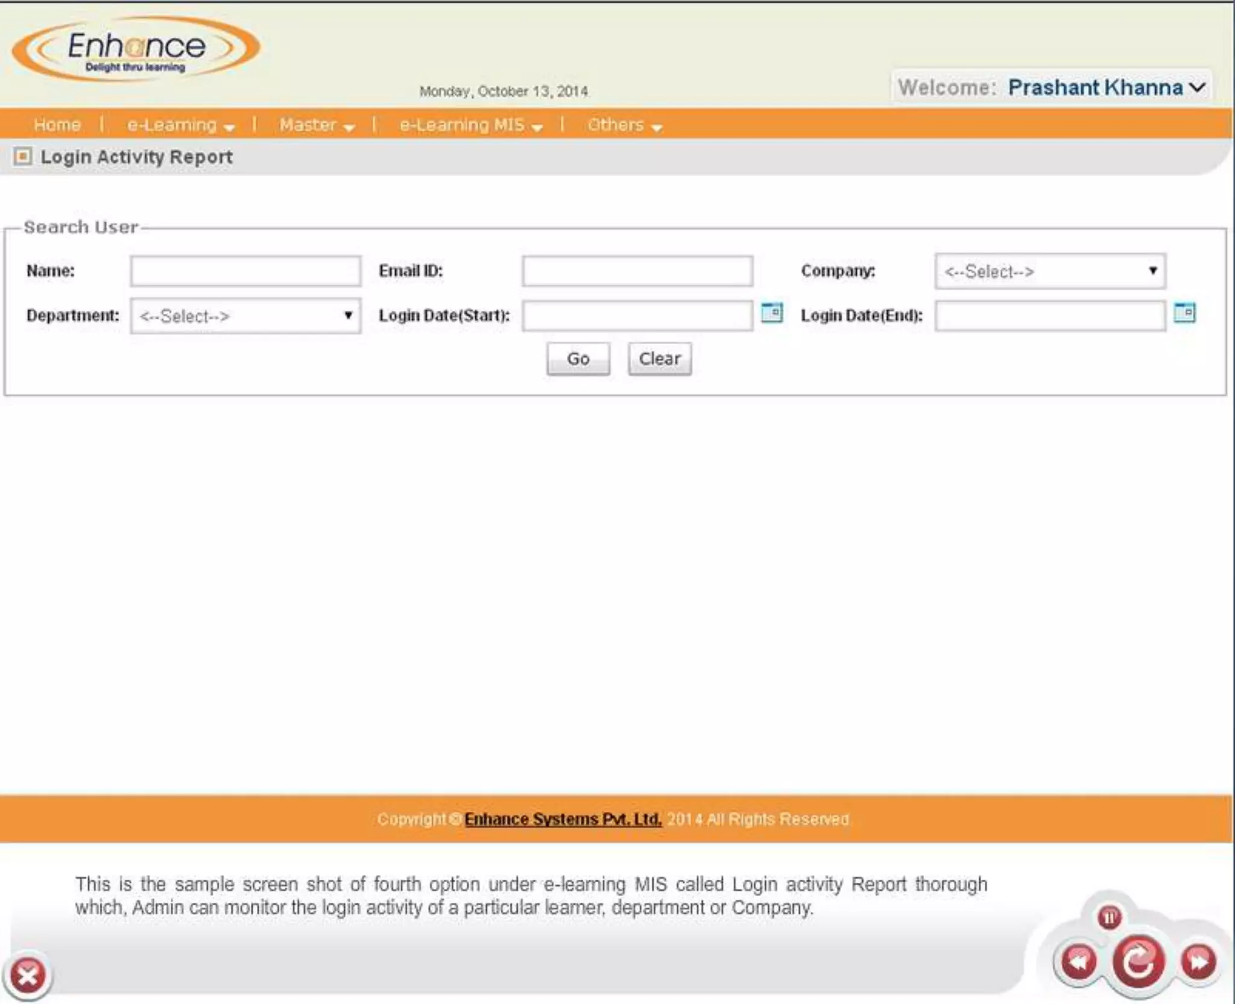Go to the Home menu item

[x=57, y=125]
